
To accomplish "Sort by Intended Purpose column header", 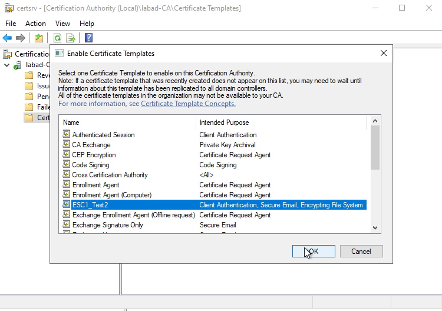I will [281, 123].
